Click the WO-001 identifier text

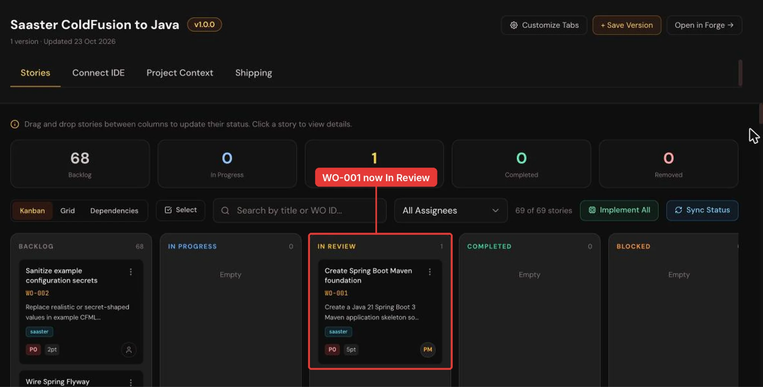[x=336, y=293]
